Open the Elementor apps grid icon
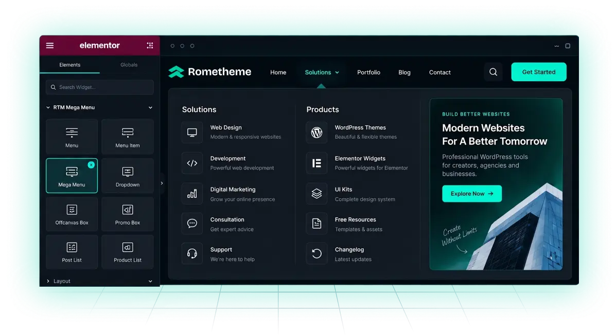The height and width of the screenshot is (336, 616). coord(150,46)
